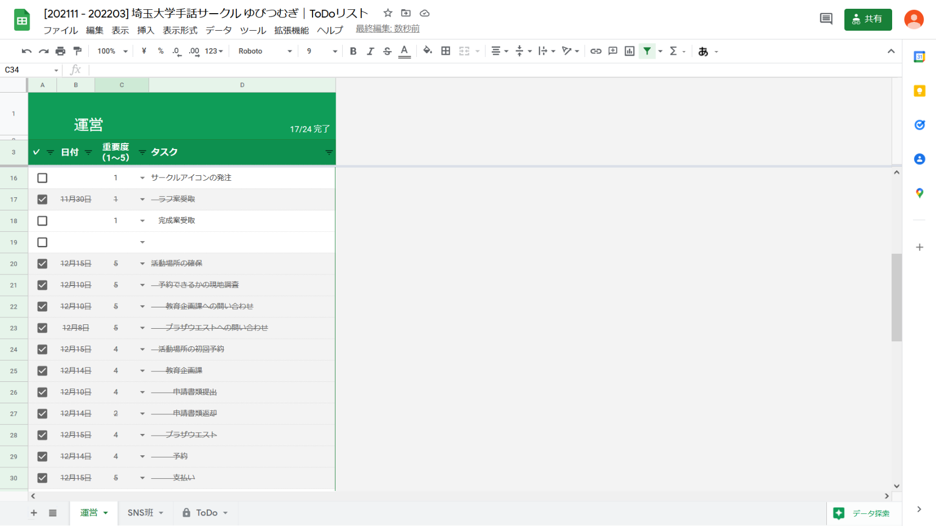Open the importance dropdown for 活動場所の確保 row
The image size is (936, 526).
click(x=142, y=264)
